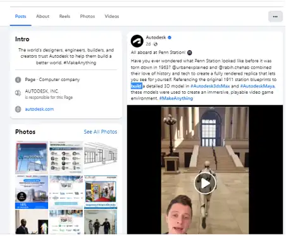Click the public globe icon beside 2d
The width and height of the screenshot is (286, 242).
tap(156, 44)
